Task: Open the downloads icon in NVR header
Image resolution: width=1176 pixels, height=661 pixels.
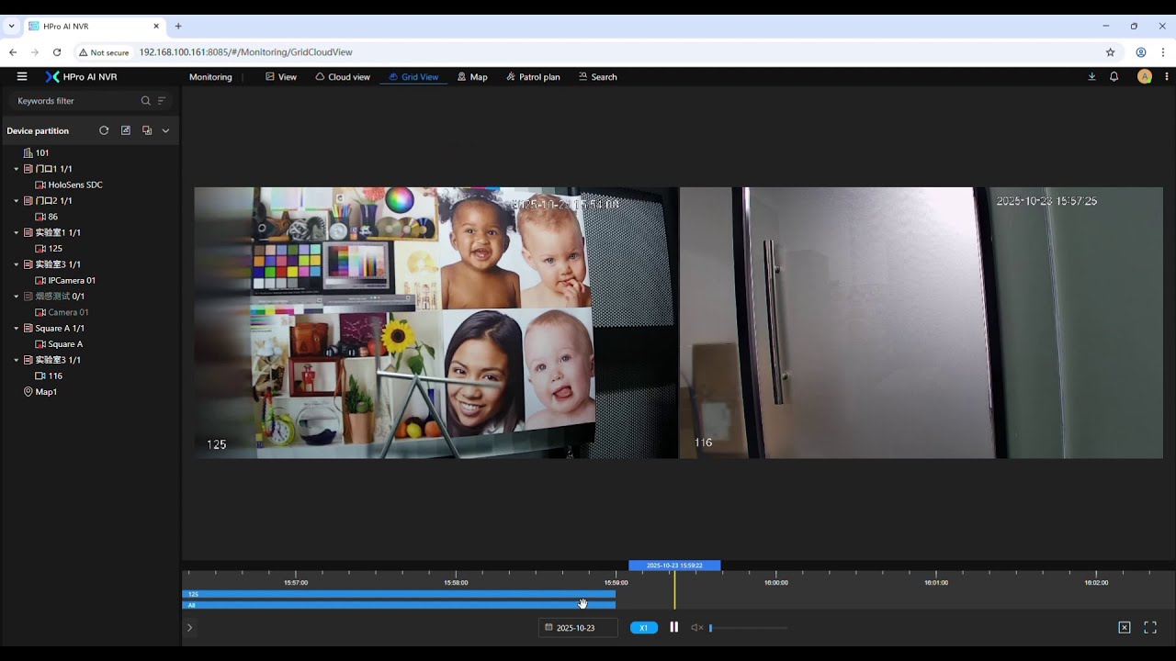Action: coord(1091,77)
